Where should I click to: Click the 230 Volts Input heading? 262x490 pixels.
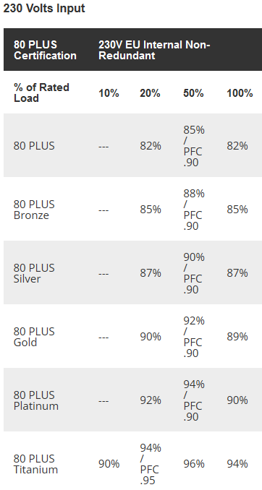click(44, 9)
